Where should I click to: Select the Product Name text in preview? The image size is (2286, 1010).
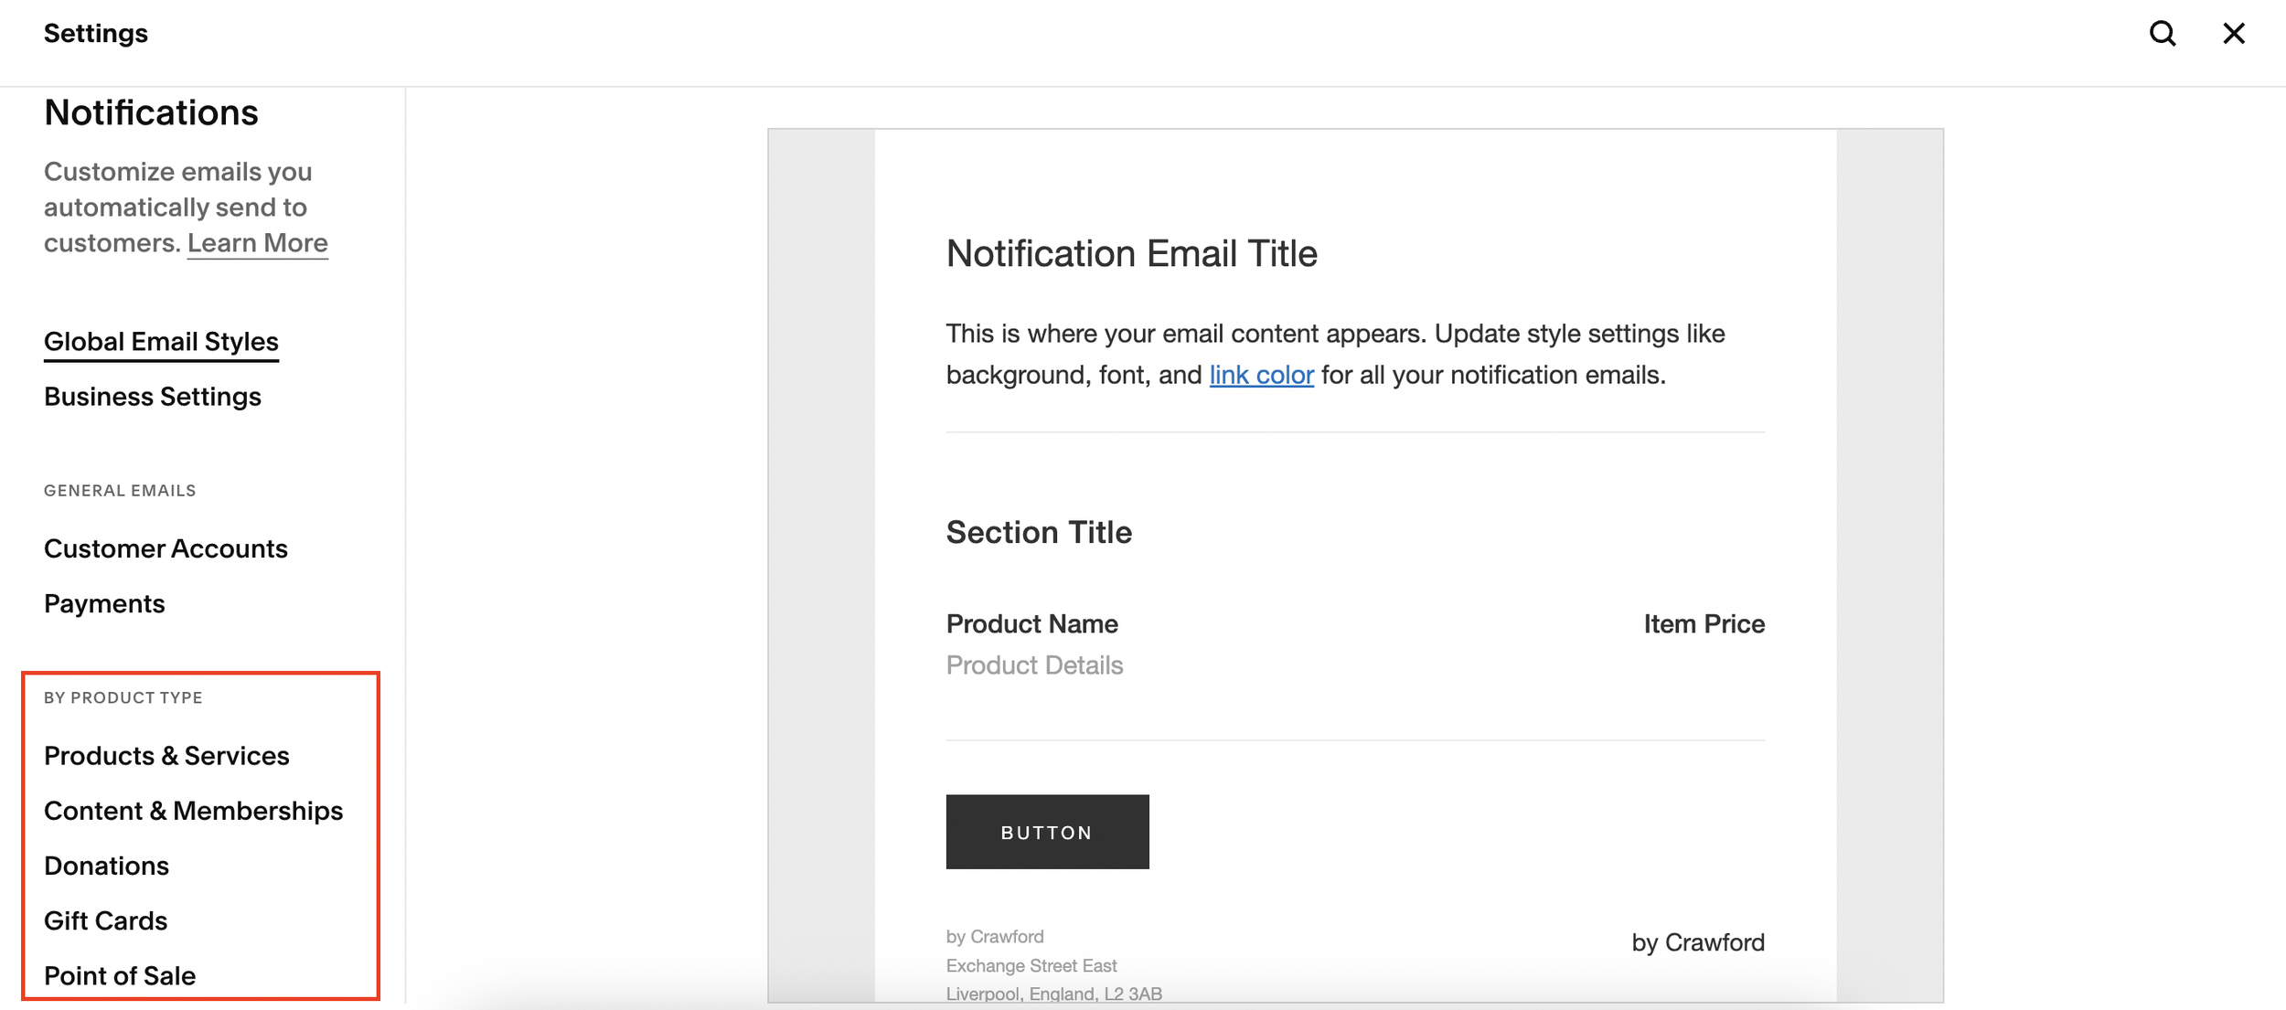coord(1031,623)
